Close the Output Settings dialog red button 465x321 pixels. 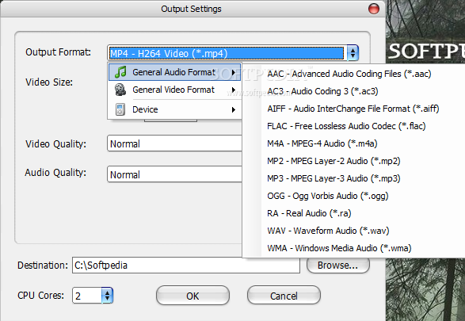coord(374,9)
